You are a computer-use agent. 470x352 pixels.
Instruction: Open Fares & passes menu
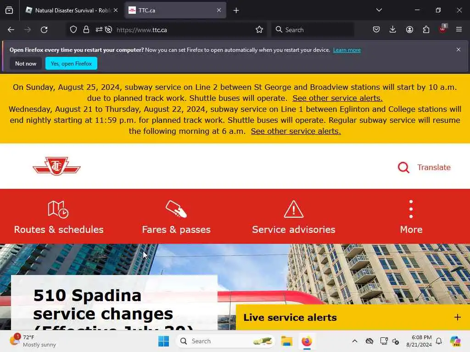pyautogui.click(x=176, y=217)
